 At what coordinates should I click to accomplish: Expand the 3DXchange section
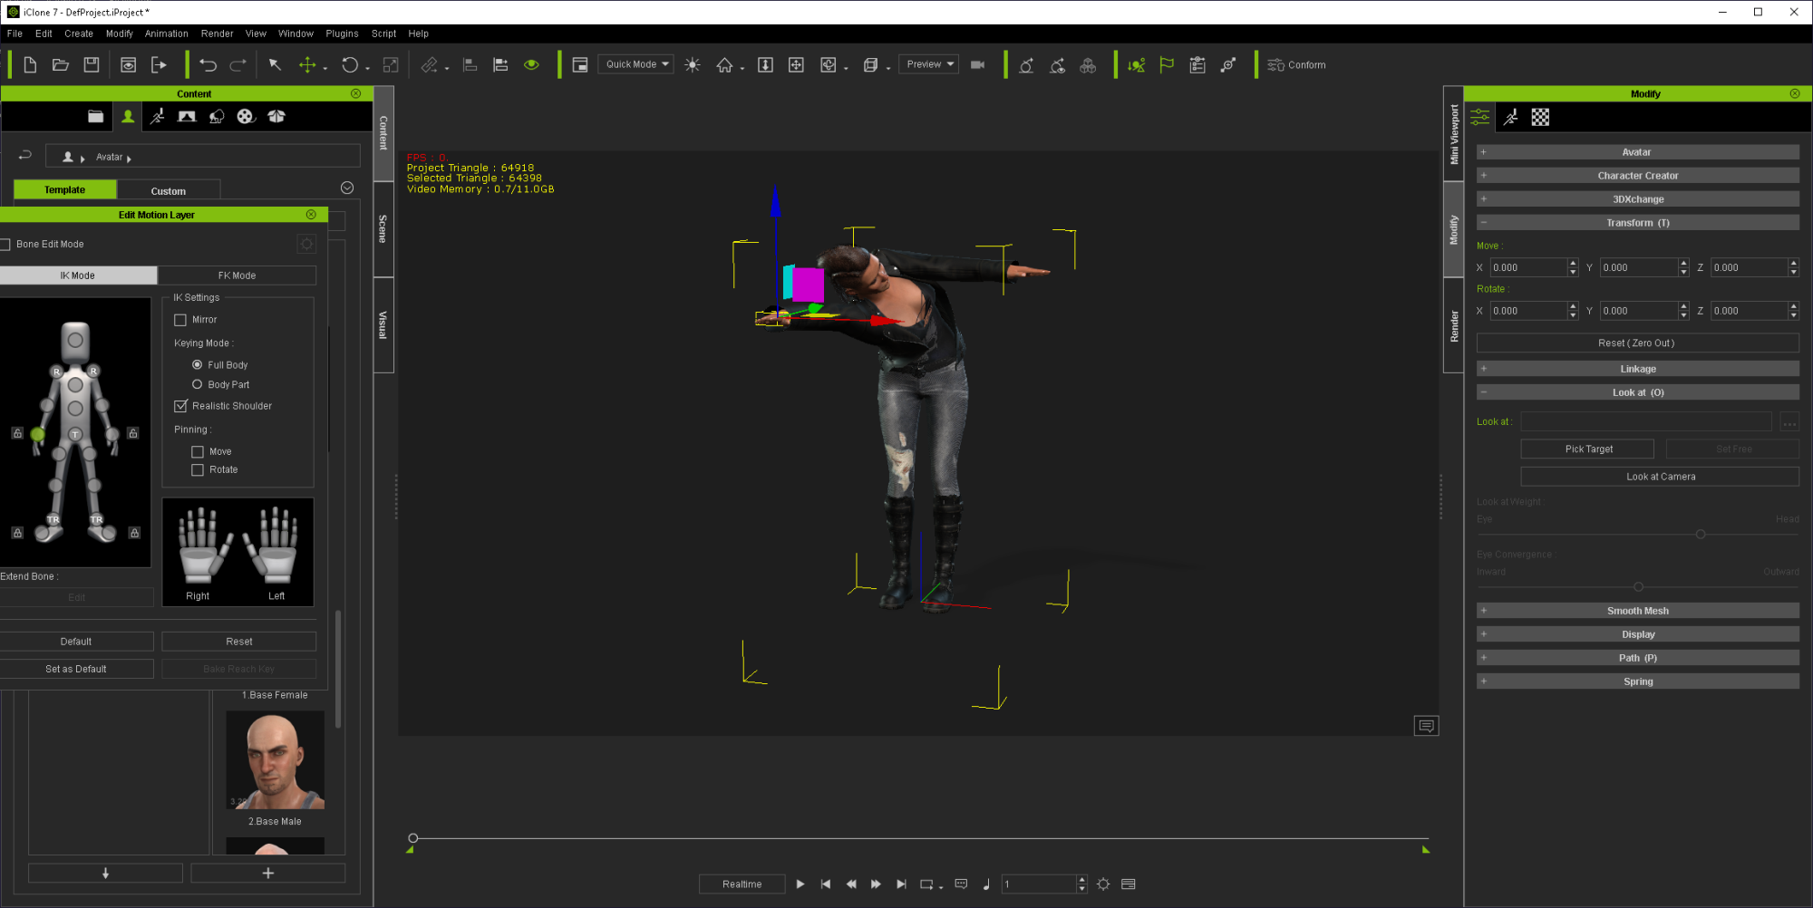click(x=1637, y=199)
